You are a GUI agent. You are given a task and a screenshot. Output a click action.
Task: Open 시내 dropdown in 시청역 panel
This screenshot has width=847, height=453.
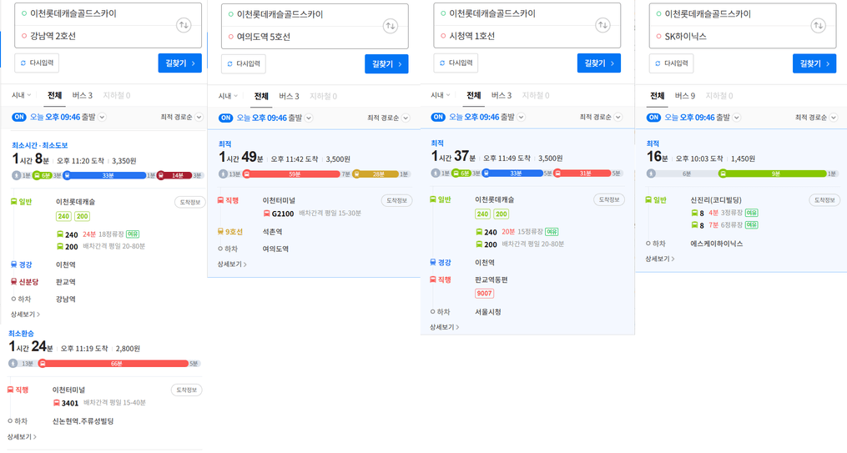pyautogui.click(x=441, y=95)
